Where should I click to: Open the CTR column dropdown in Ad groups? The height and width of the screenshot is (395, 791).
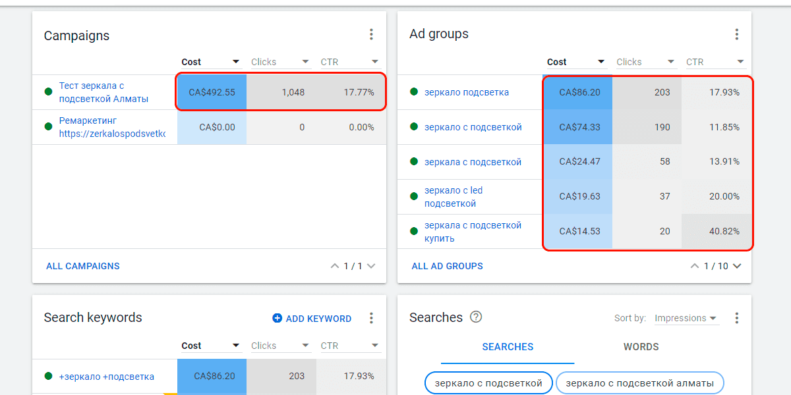click(x=740, y=62)
